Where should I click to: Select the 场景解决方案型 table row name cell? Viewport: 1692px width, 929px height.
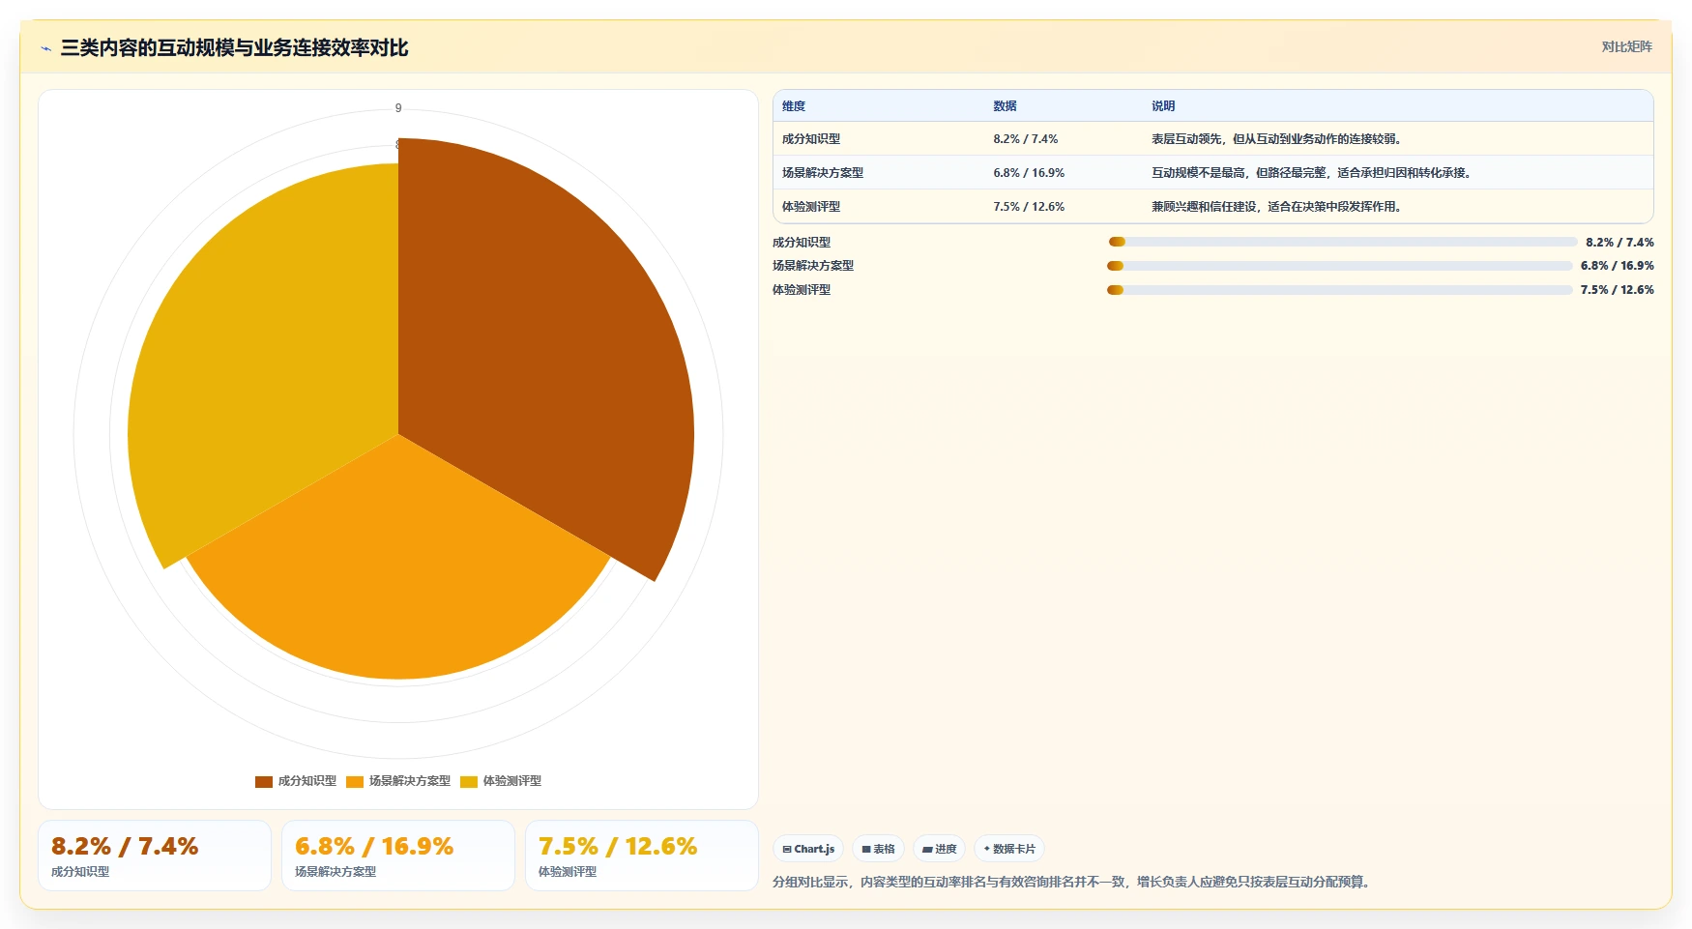823,173
